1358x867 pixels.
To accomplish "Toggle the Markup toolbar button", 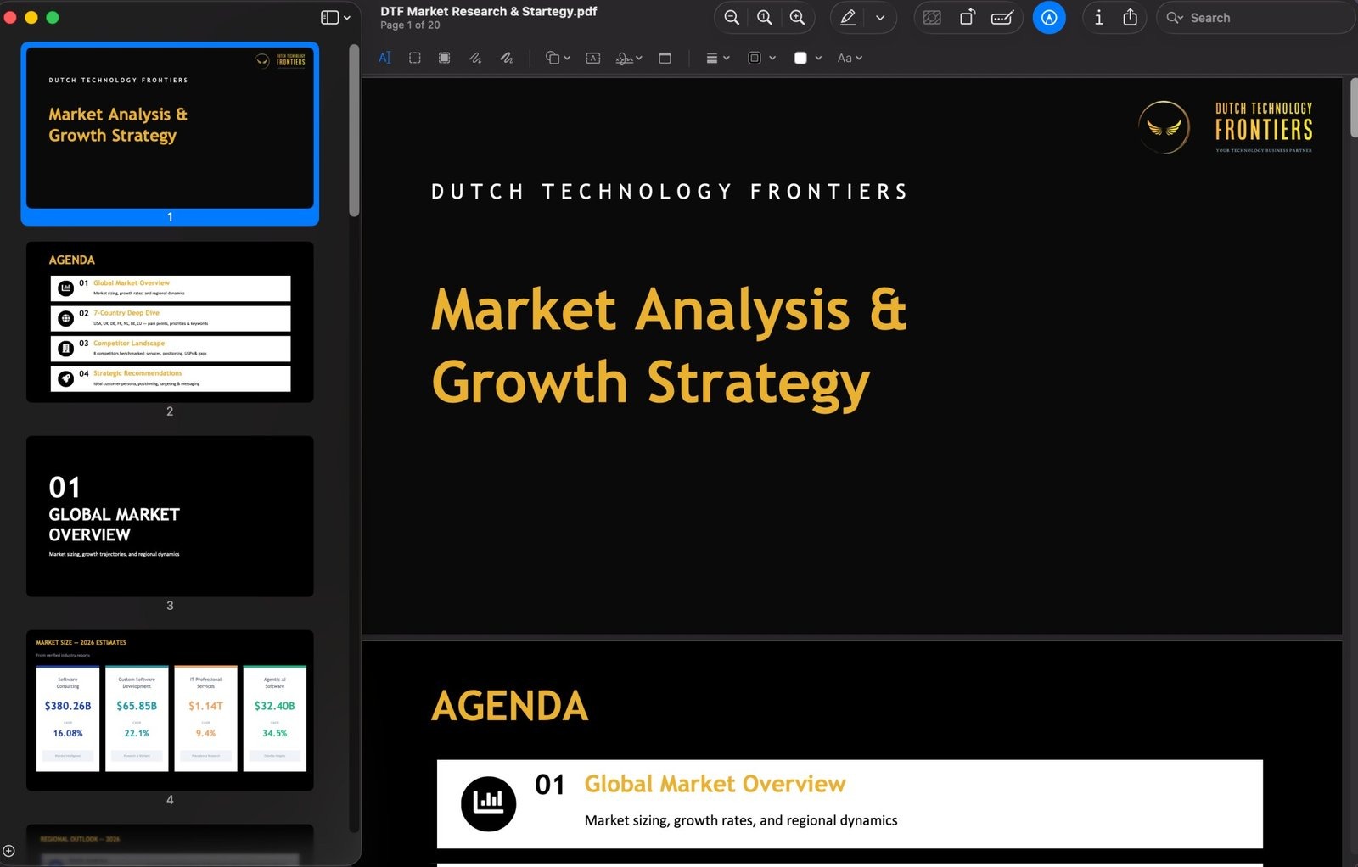I will click(1050, 18).
